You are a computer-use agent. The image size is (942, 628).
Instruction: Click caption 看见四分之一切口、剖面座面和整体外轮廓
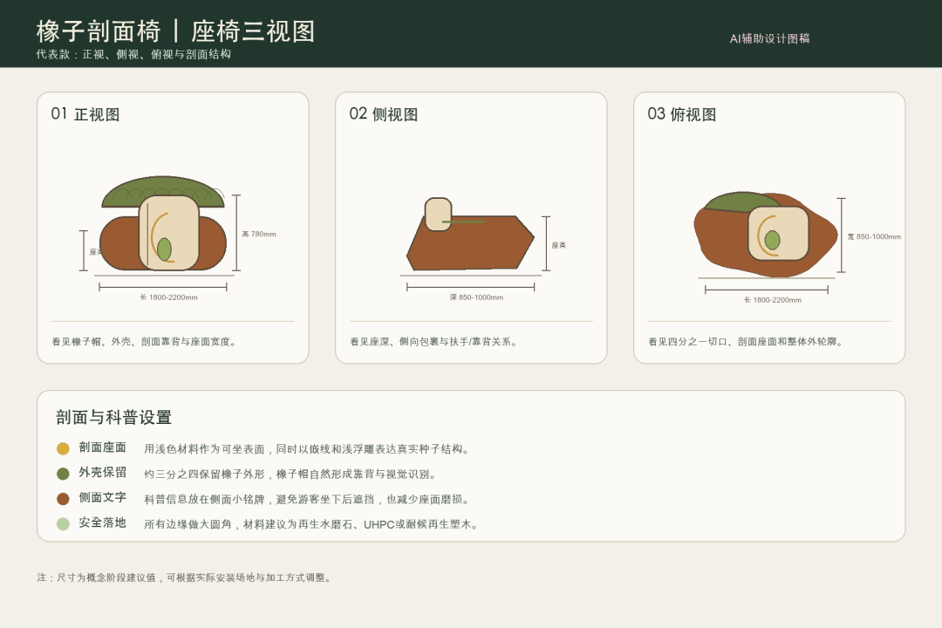pyautogui.click(x=746, y=341)
